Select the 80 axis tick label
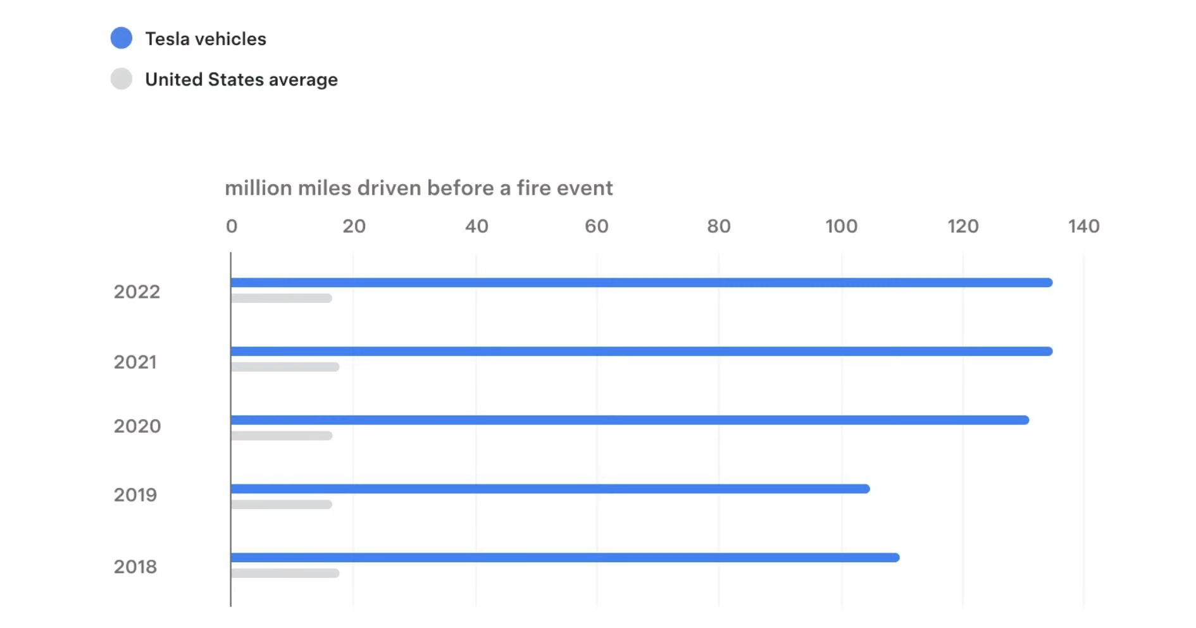 click(718, 226)
